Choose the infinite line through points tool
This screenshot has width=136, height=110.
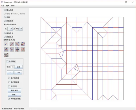(x=12, y=44)
